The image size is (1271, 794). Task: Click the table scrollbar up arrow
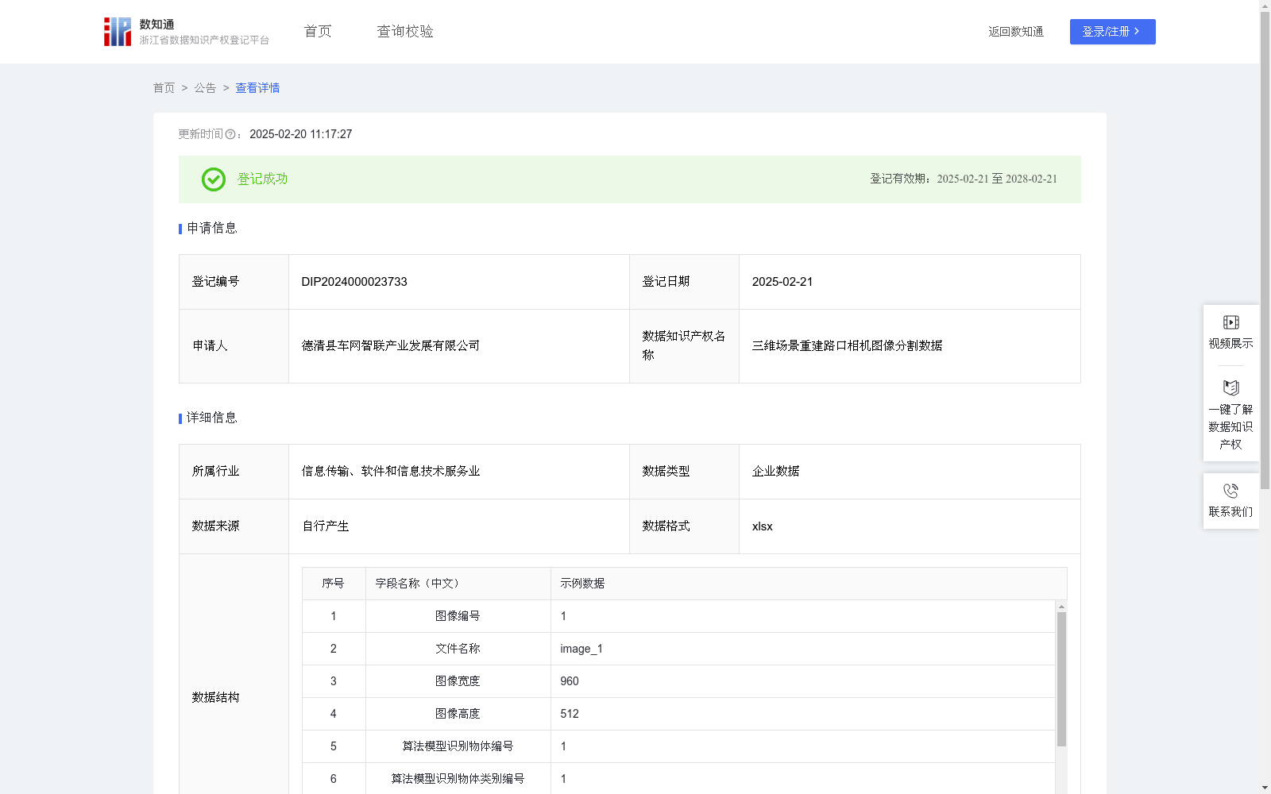coord(1061,607)
